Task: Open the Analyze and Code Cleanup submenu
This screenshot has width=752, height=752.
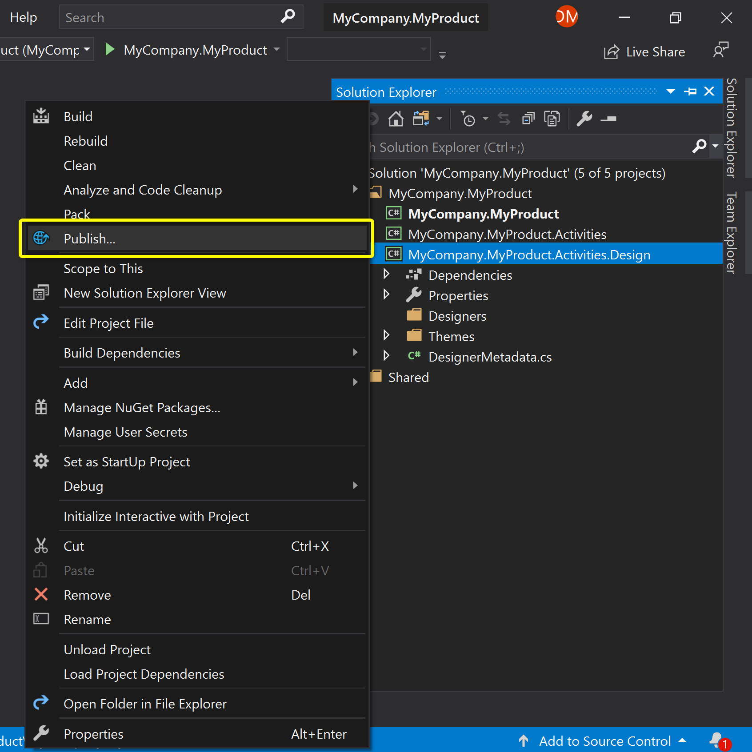Action: pyautogui.click(x=197, y=190)
